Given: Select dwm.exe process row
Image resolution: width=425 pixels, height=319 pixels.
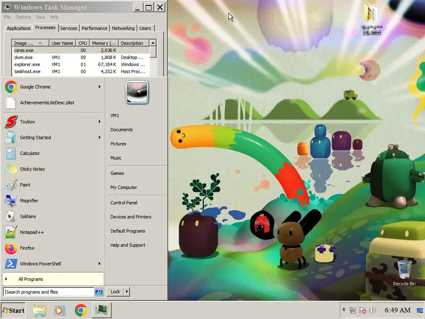Looking at the screenshot, I should [x=81, y=57].
